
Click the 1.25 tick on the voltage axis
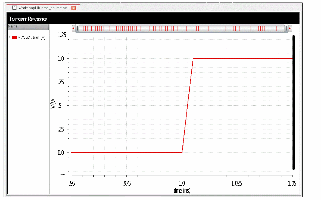(61, 35)
